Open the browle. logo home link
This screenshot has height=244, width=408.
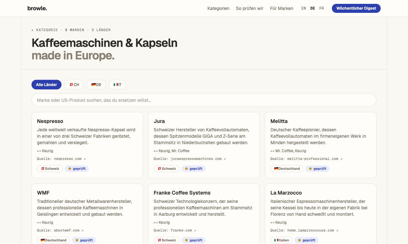click(x=37, y=8)
